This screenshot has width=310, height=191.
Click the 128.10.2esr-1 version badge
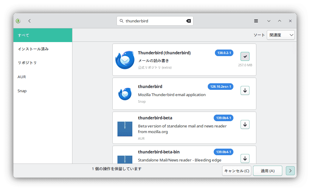221,87
